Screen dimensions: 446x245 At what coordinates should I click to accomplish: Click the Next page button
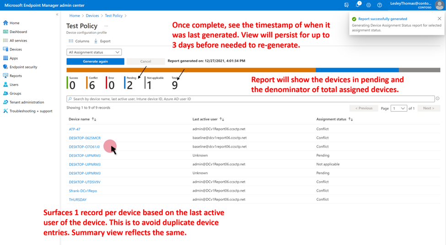click(x=429, y=108)
